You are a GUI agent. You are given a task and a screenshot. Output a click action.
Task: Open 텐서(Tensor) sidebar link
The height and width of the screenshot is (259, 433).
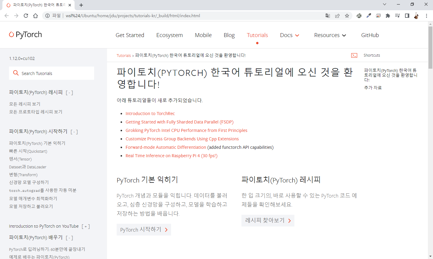click(x=20, y=159)
